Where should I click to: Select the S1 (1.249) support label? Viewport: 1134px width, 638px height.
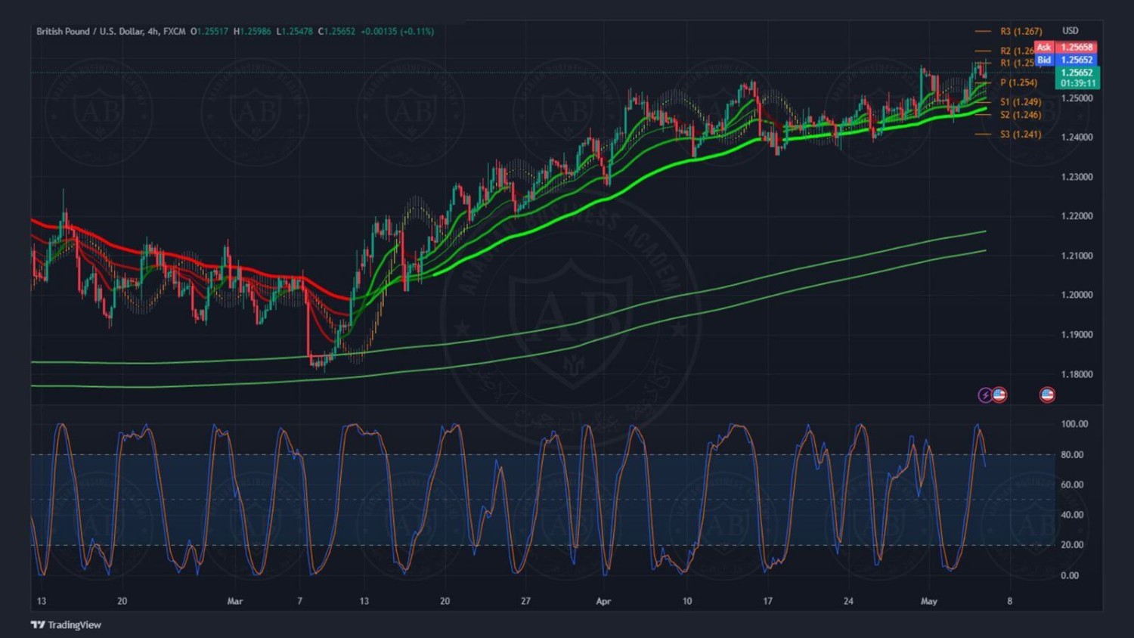[1021, 101]
